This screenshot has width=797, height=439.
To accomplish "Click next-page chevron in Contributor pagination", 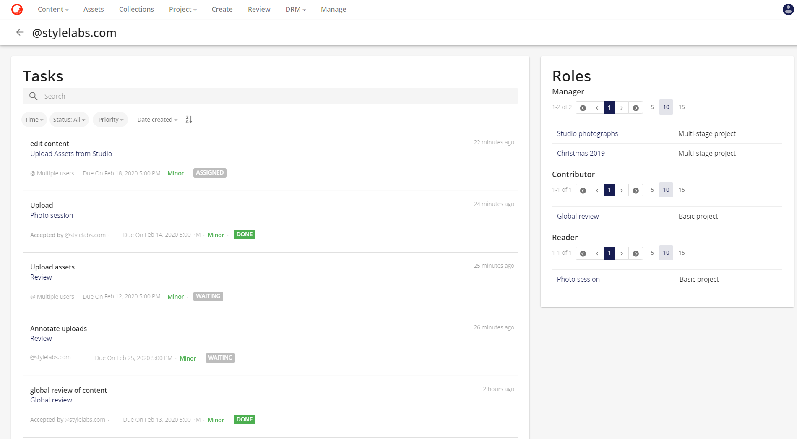I will [622, 190].
